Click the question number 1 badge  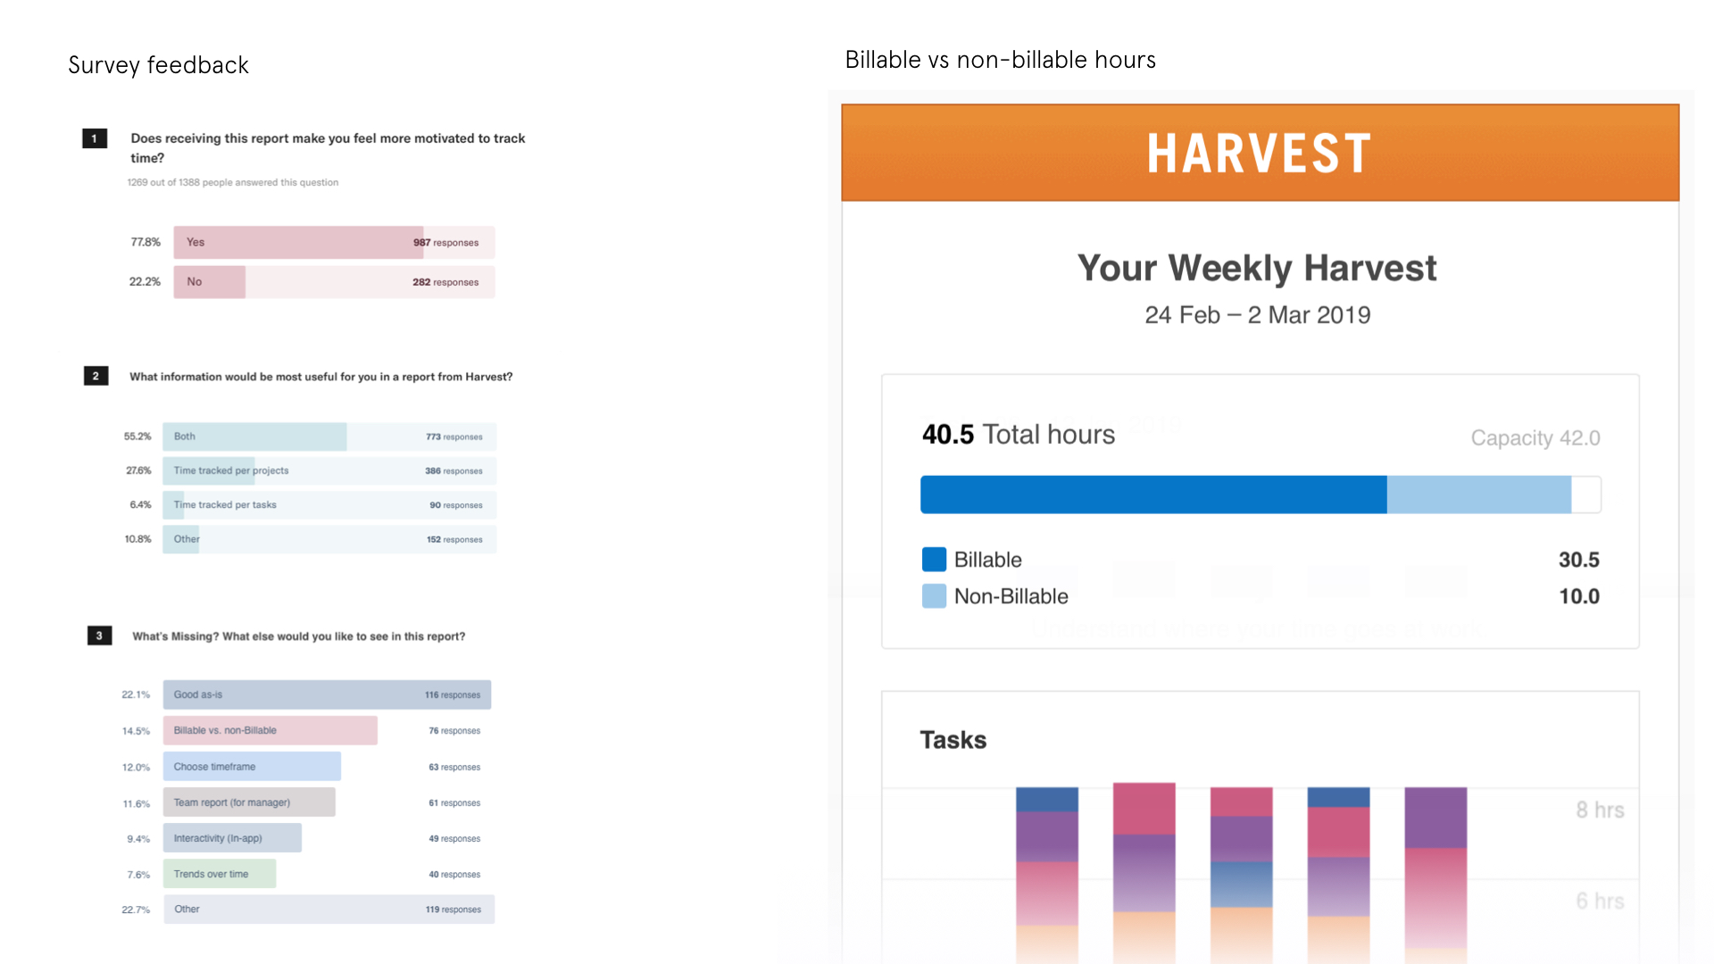pos(95,138)
